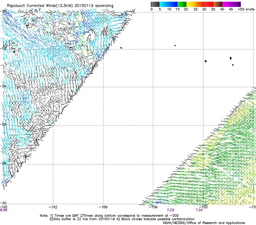This screenshot has width=256, height=225.
Task: Click the gray 0-5 knots legend segment
Action: (x=155, y=4)
